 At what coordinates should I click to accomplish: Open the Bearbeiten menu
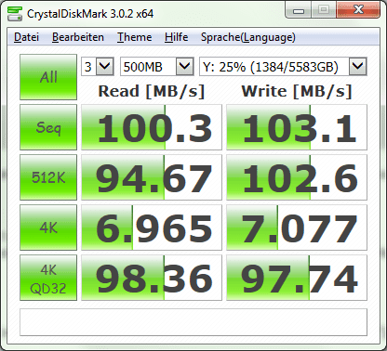click(x=78, y=37)
